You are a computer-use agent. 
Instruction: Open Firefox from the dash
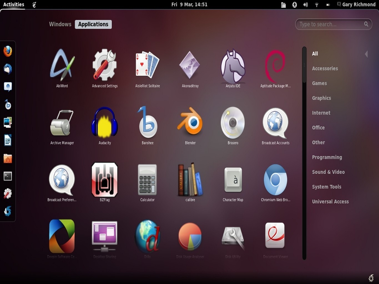(x=8, y=51)
